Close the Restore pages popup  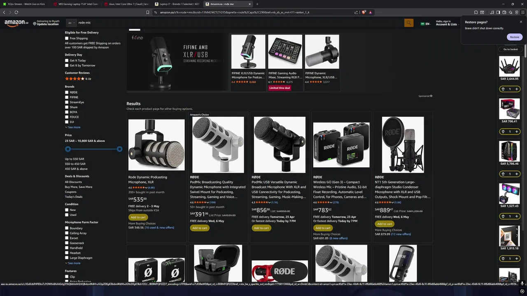(x=521, y=22)
